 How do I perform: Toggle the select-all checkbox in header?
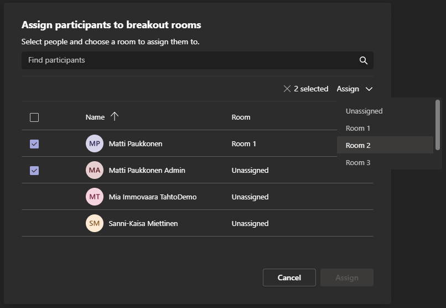(x=34, y=117)
